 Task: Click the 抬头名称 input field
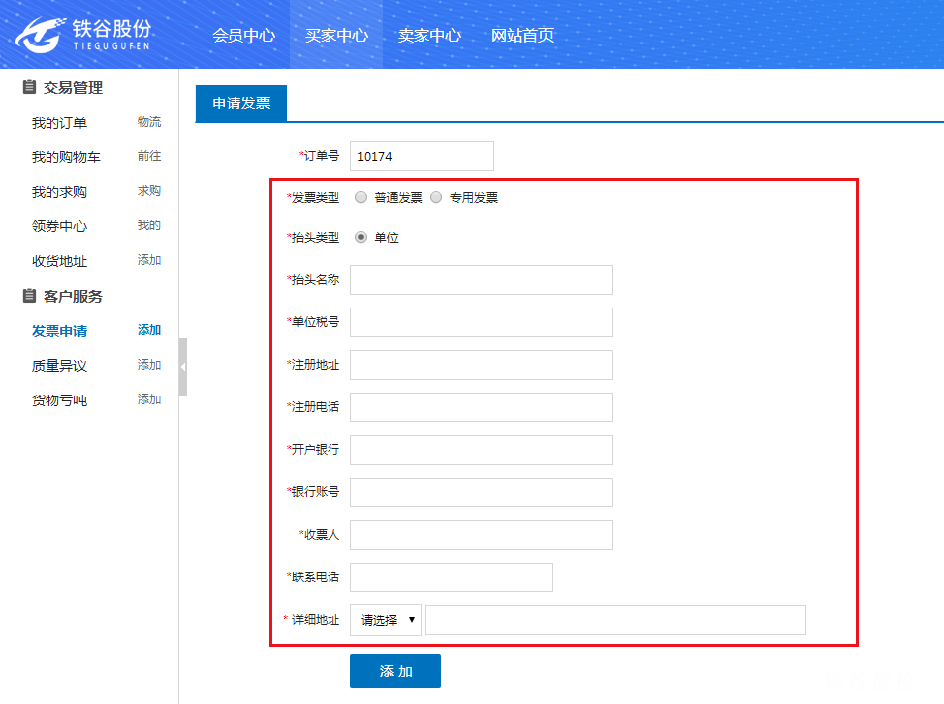pyautogui.click(x=481, y=280)
